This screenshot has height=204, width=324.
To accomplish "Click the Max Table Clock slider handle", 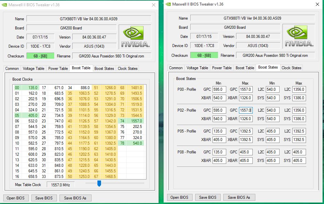I will tap(99, 183).
